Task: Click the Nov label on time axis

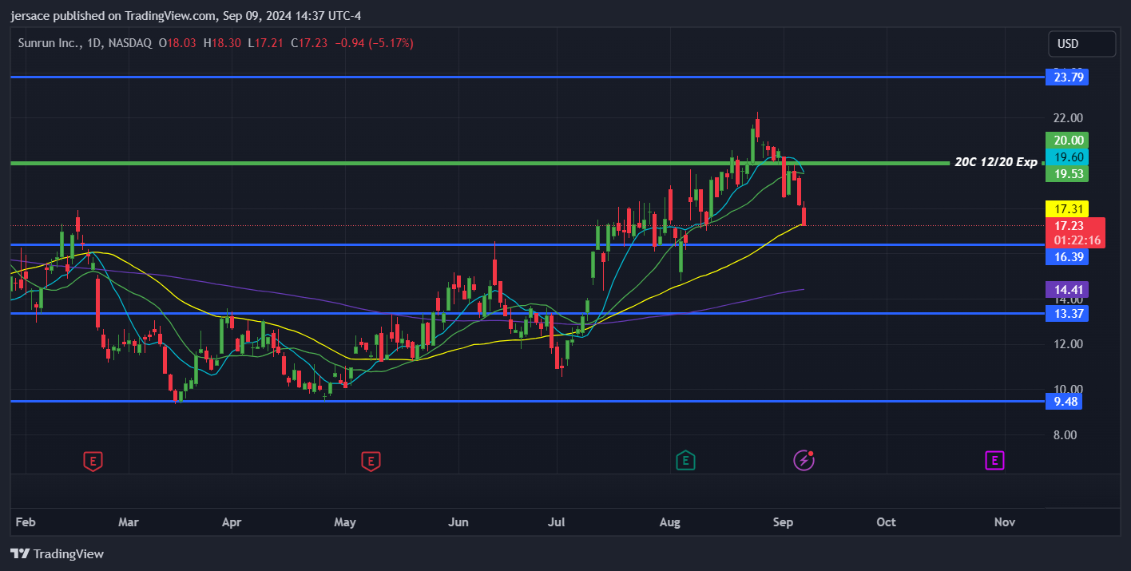Action: pos(1005,522)
